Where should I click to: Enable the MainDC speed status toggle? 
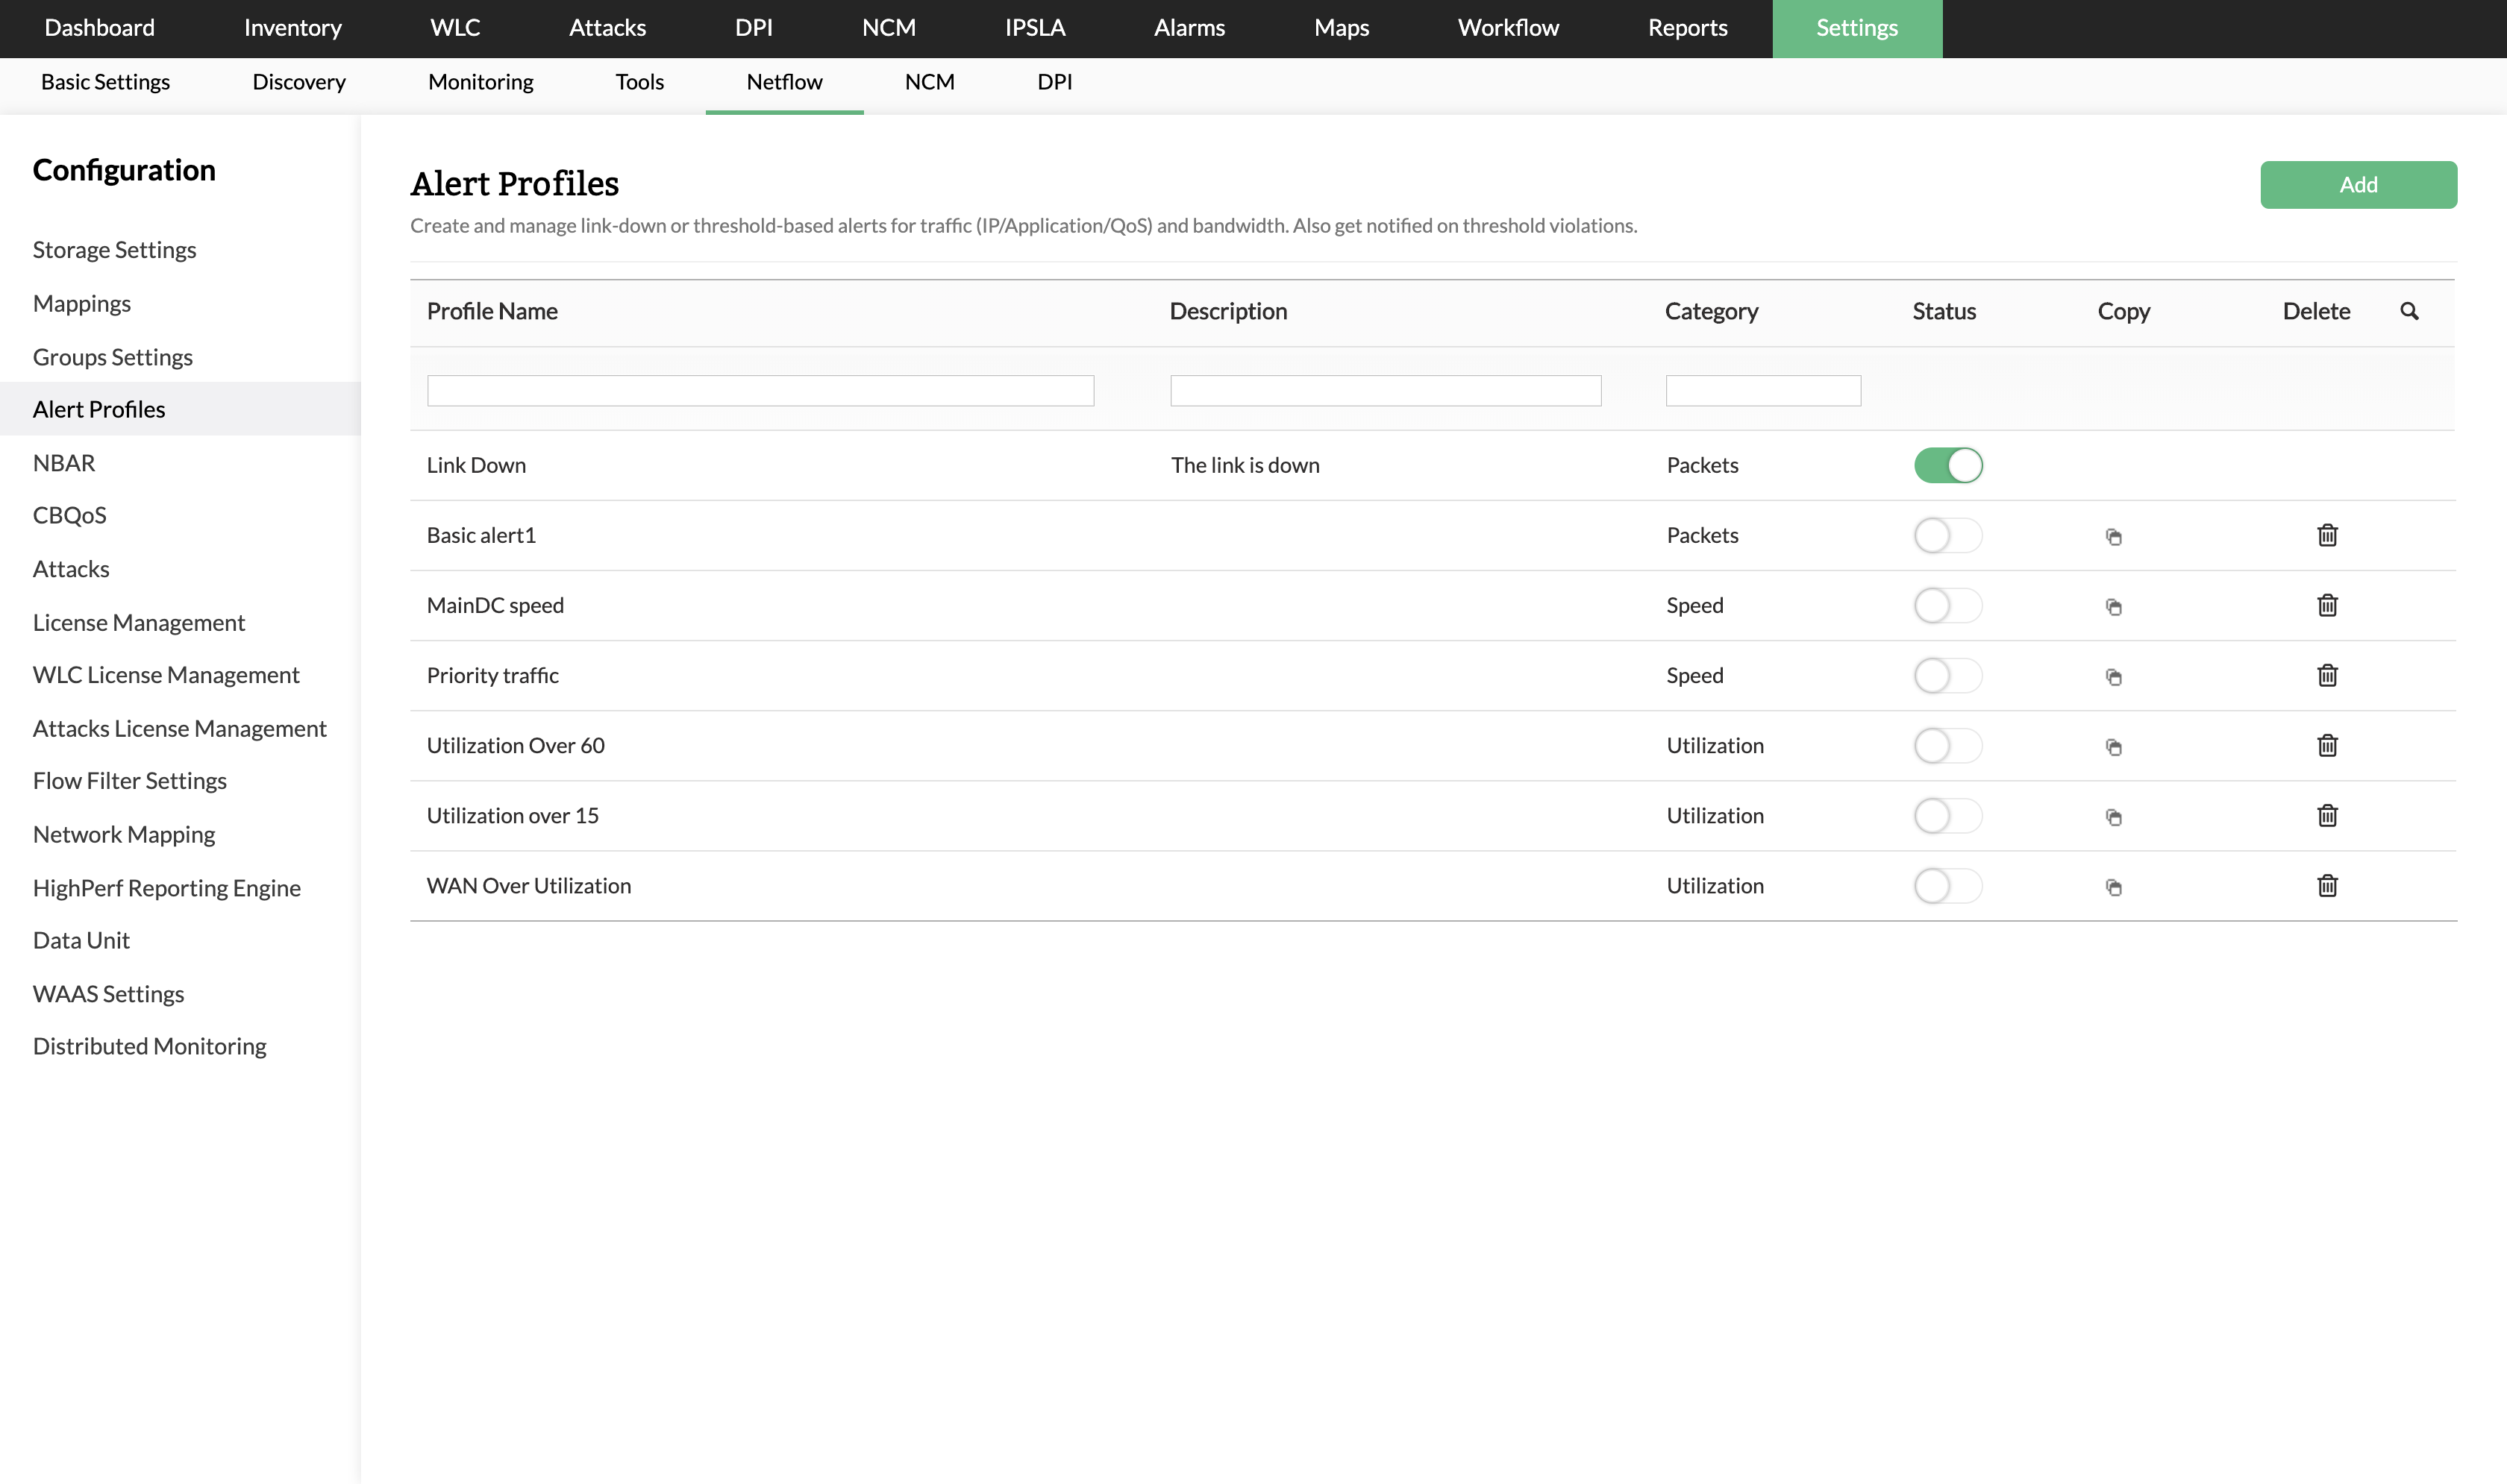pos(1948,606)
